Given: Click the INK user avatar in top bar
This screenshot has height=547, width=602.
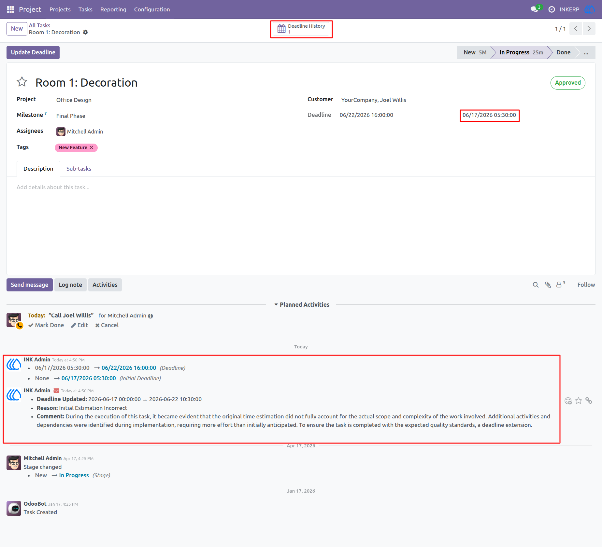Looking at the screenshot, I should tap(589, 9).
